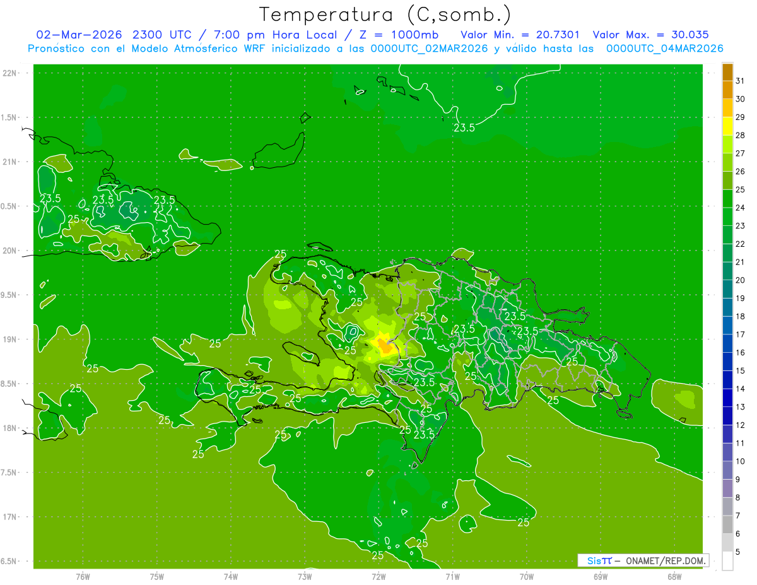757x585 pixels.
Task: Click the title 'Temperatura (C,somb.)'
Action: coord(385,15)
